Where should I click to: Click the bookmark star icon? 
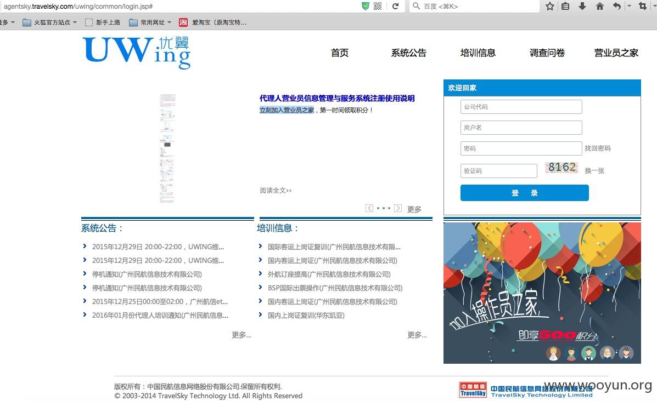[x=550, y=6]
